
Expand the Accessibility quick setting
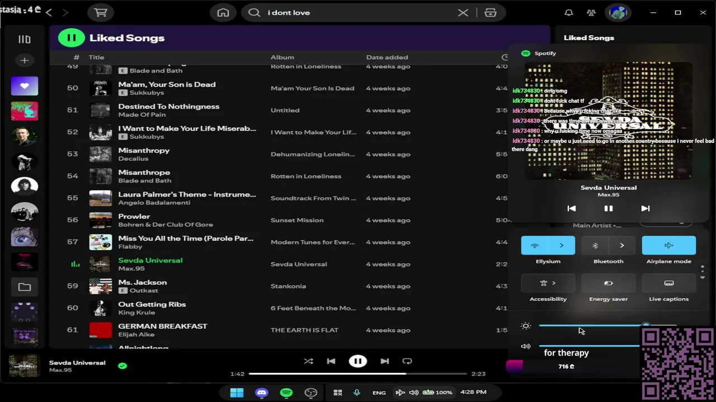tap(548, 283)
